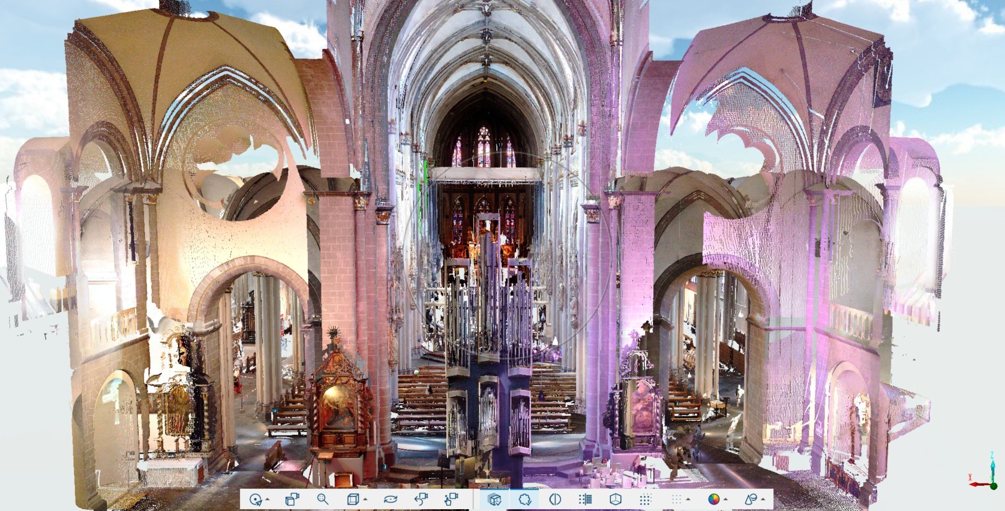The width and height of the screenshot is (1005, 511).
Task: Go back to previous camera view
Action: [421, 499]
